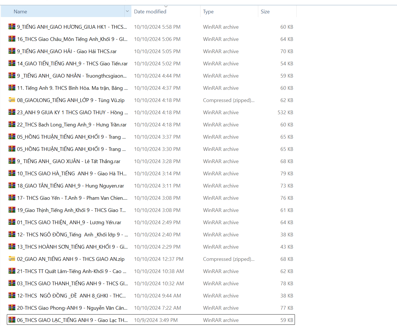Sort files by the Name column header
The width and height of the screenshot is (397, 333).
pos(20,12)
